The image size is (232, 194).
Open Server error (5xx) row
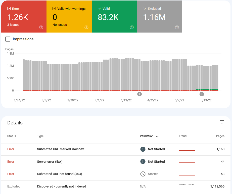(x=116, y=162)
